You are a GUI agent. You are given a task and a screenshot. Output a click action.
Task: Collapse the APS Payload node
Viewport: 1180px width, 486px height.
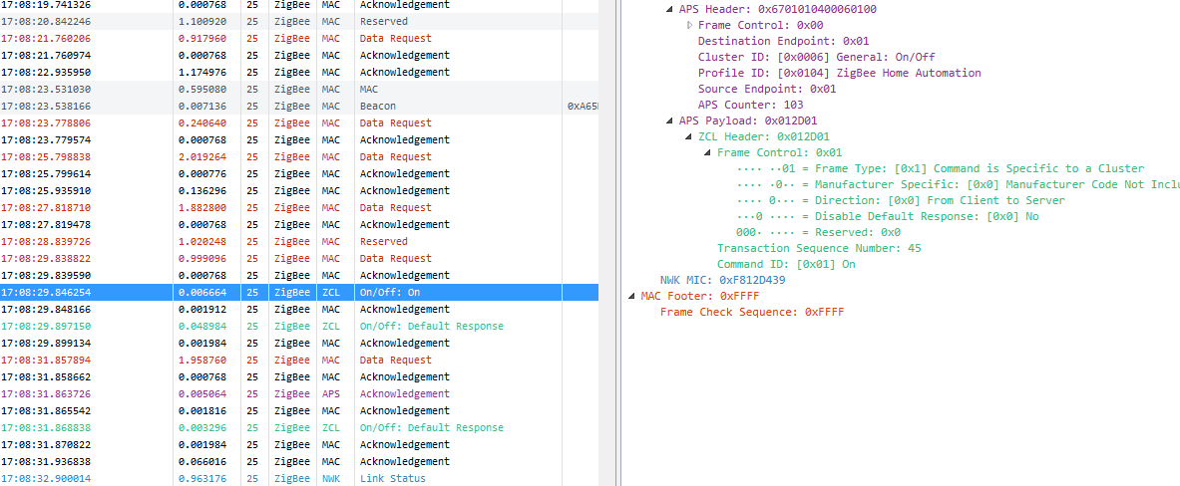click(670, 121)
